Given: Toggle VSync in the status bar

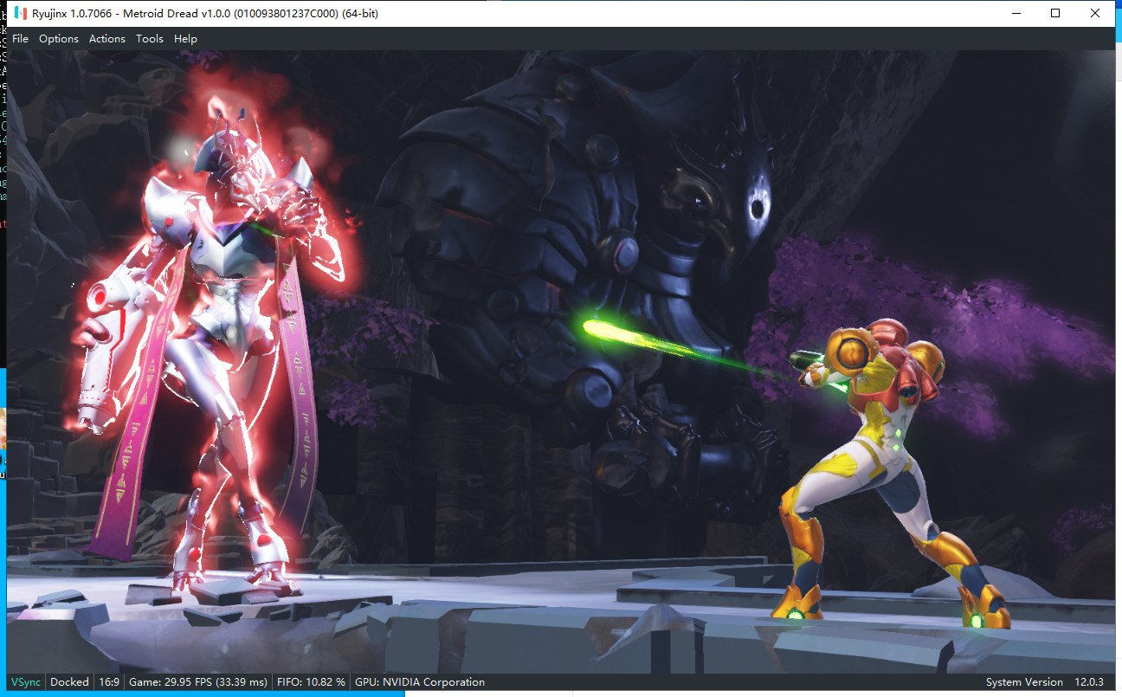Looking at the screenshot, I should (x=25, y=682).
